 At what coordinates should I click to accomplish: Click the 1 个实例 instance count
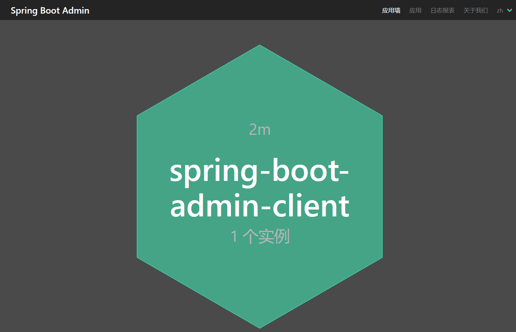[x=260, y=236]
